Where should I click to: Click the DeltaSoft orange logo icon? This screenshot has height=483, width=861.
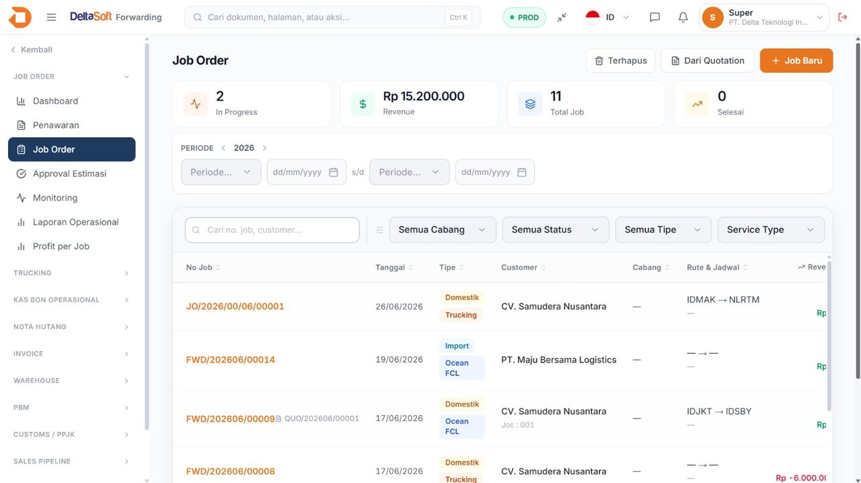coord(20,17)
